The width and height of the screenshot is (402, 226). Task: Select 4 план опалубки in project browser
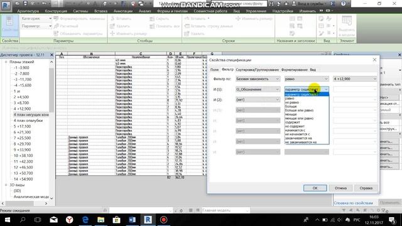tap(28, 121)
